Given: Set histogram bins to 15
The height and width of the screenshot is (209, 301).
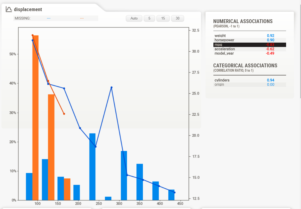Looking at the screenshot, I should tap(163, 18).
